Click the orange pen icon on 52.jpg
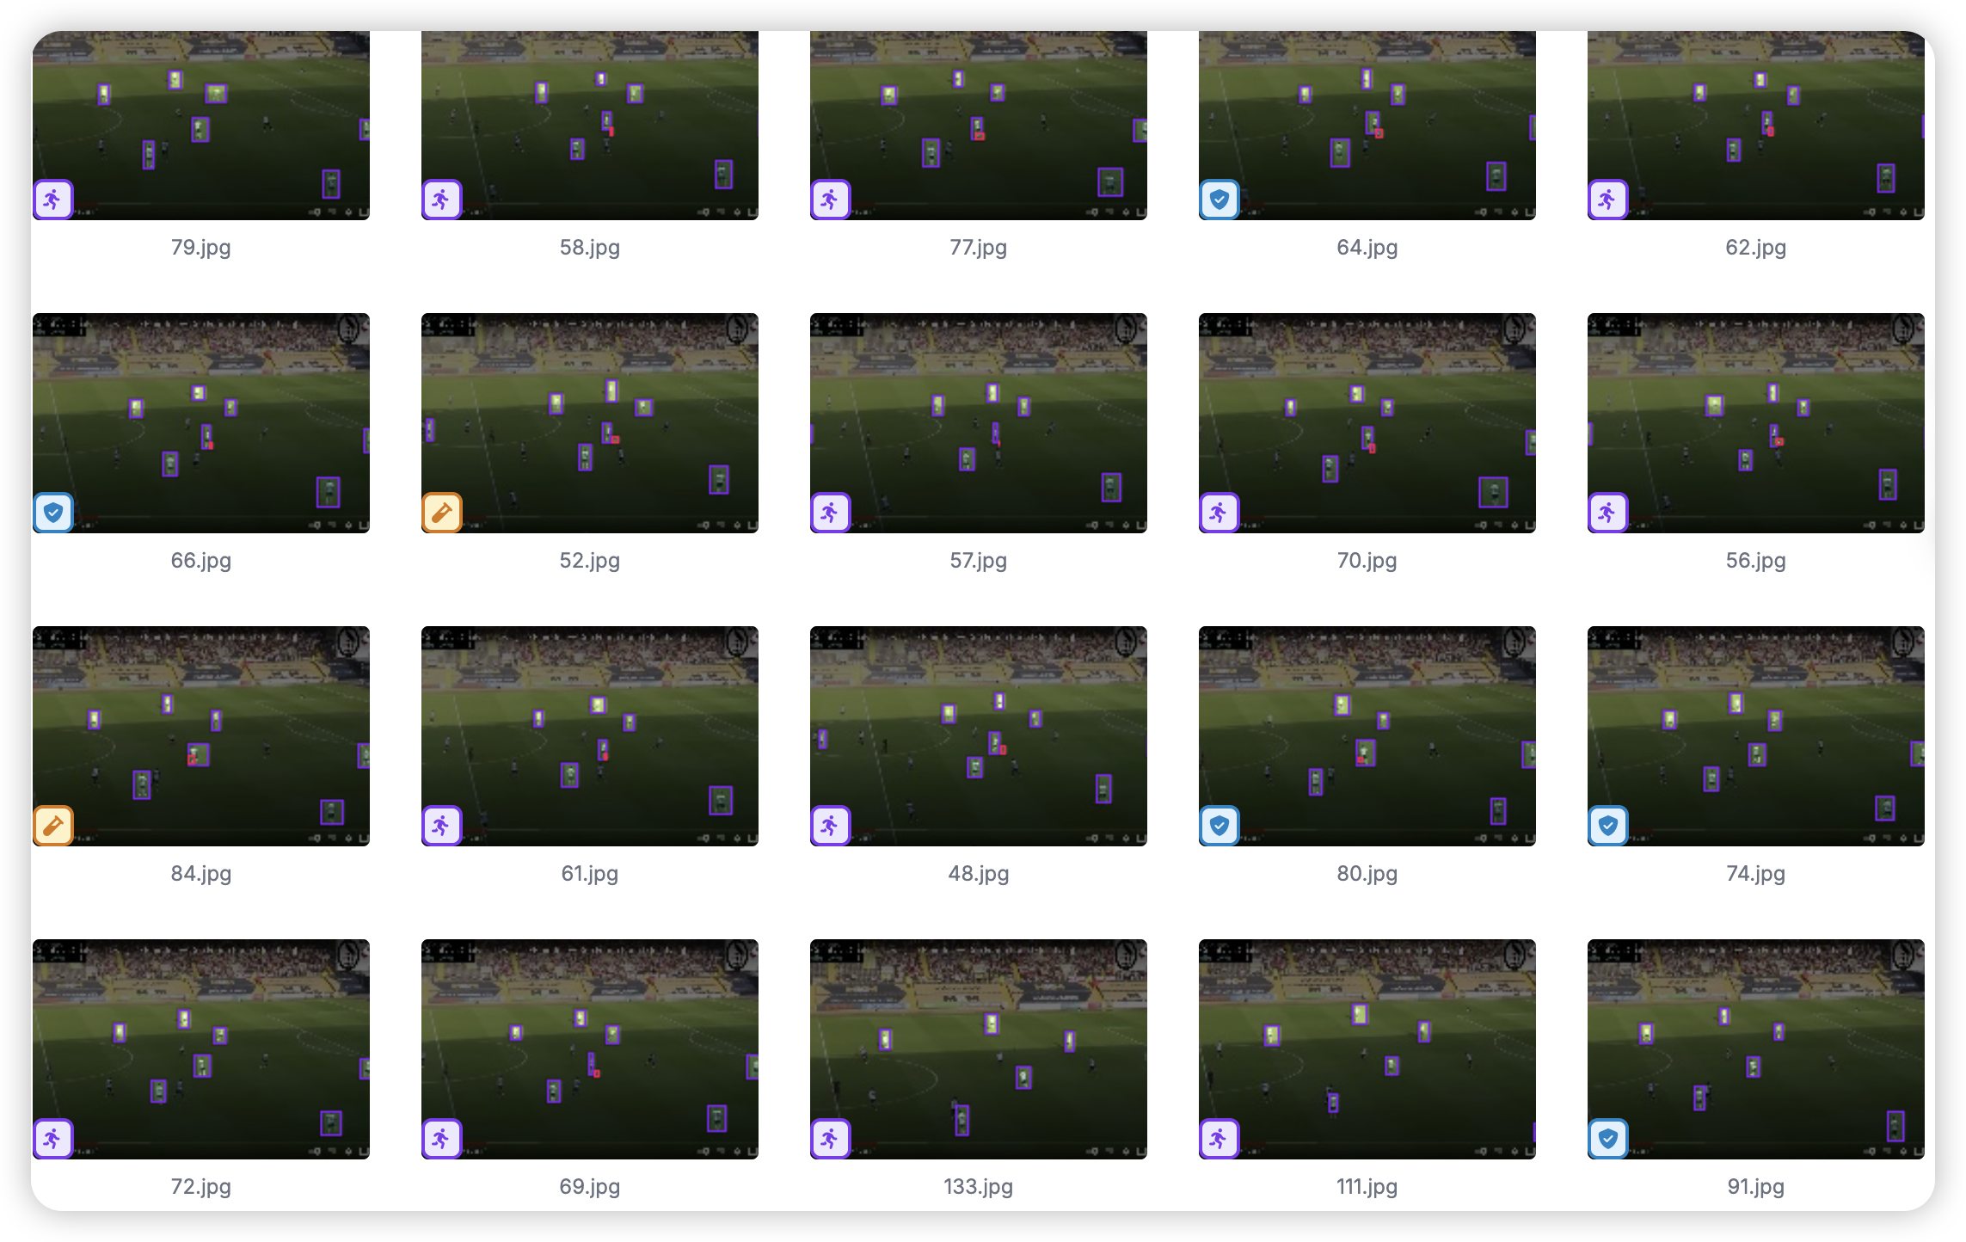 [x=442, y=513]
